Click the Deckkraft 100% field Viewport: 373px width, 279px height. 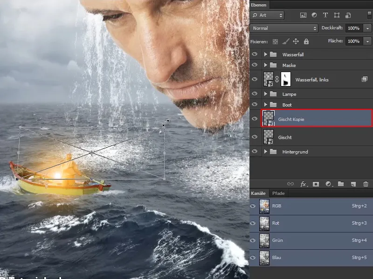[354, 28]
